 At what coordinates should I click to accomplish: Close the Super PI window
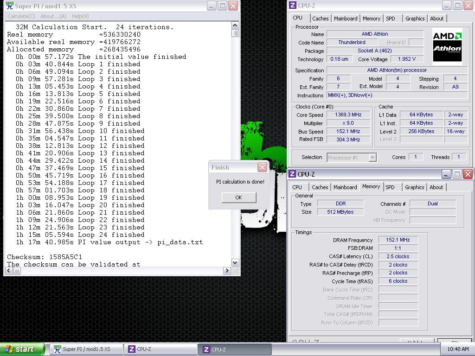[233, 6]
